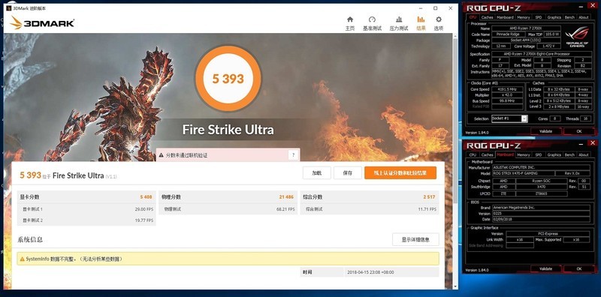Maximize the 3DMark window
Image resolution: width=601 pixels, height=297 pixels.
point(436,8)
